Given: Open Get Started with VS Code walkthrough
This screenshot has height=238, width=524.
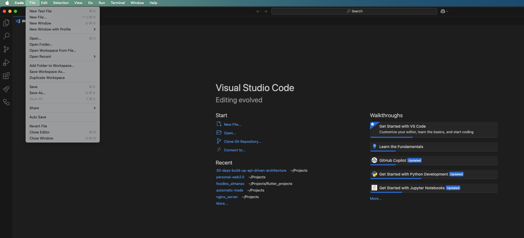Looking at the screenshot, I should coord(434,130).
